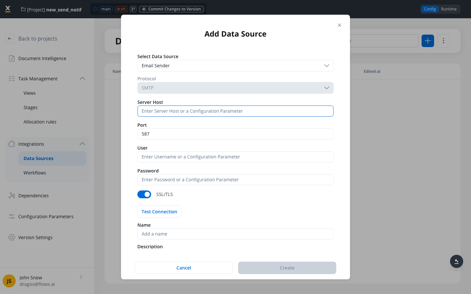Click the back arrow beside Back to projects
Viewport: 471px width, 294px height.
[10, 39]
